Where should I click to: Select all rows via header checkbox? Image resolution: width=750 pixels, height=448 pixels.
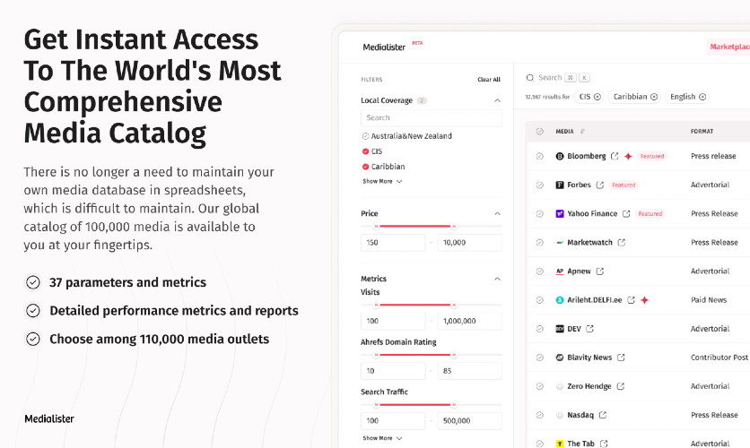click(539, 132)
